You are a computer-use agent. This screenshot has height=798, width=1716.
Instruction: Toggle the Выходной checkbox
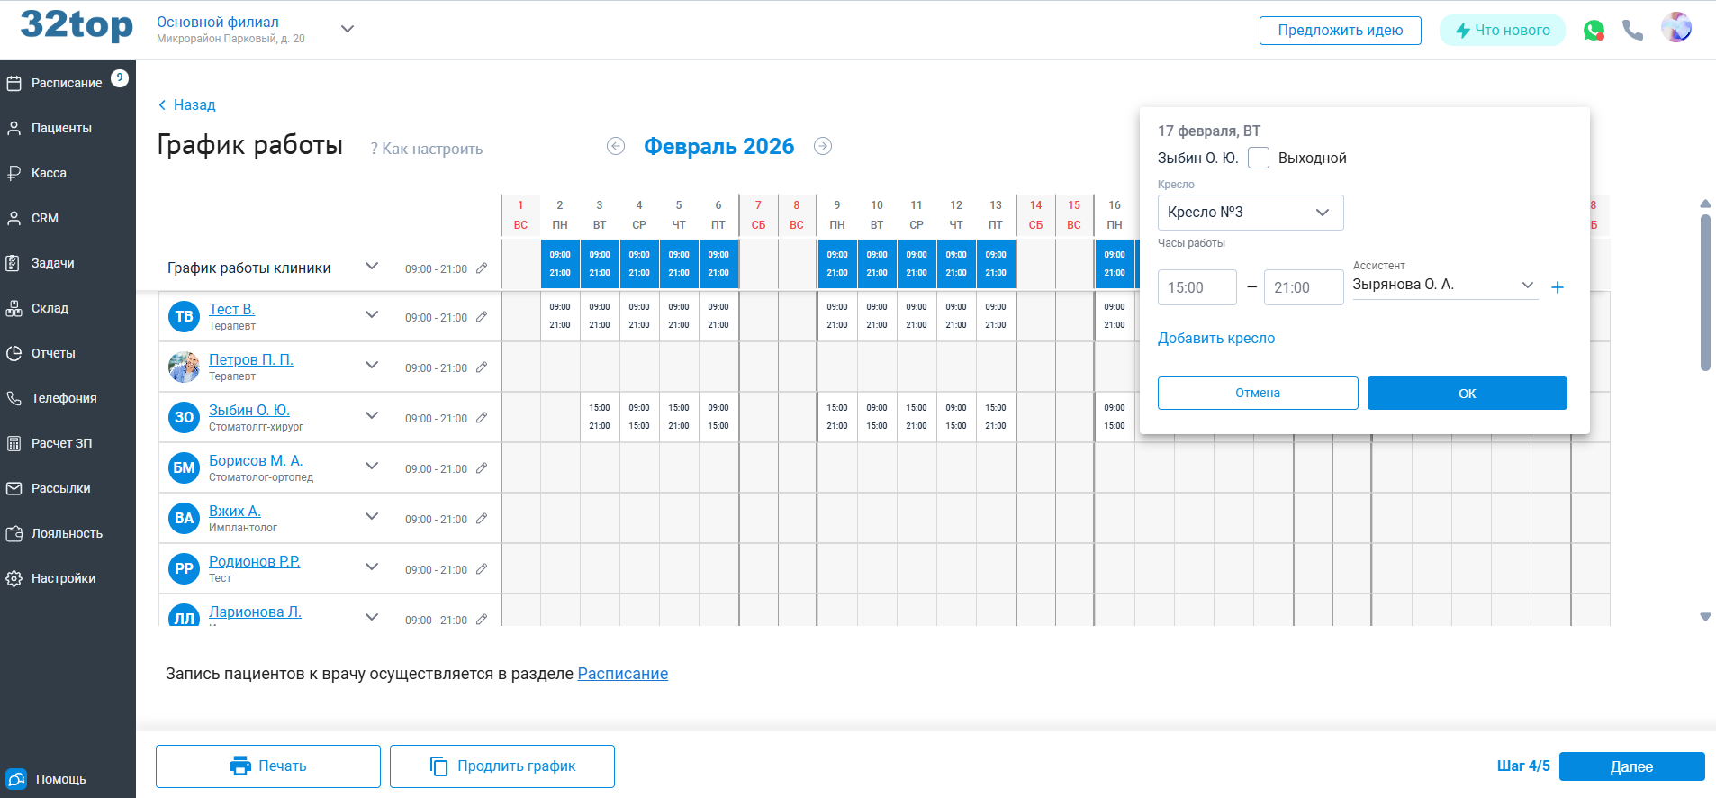click(x=1259, y=158)
